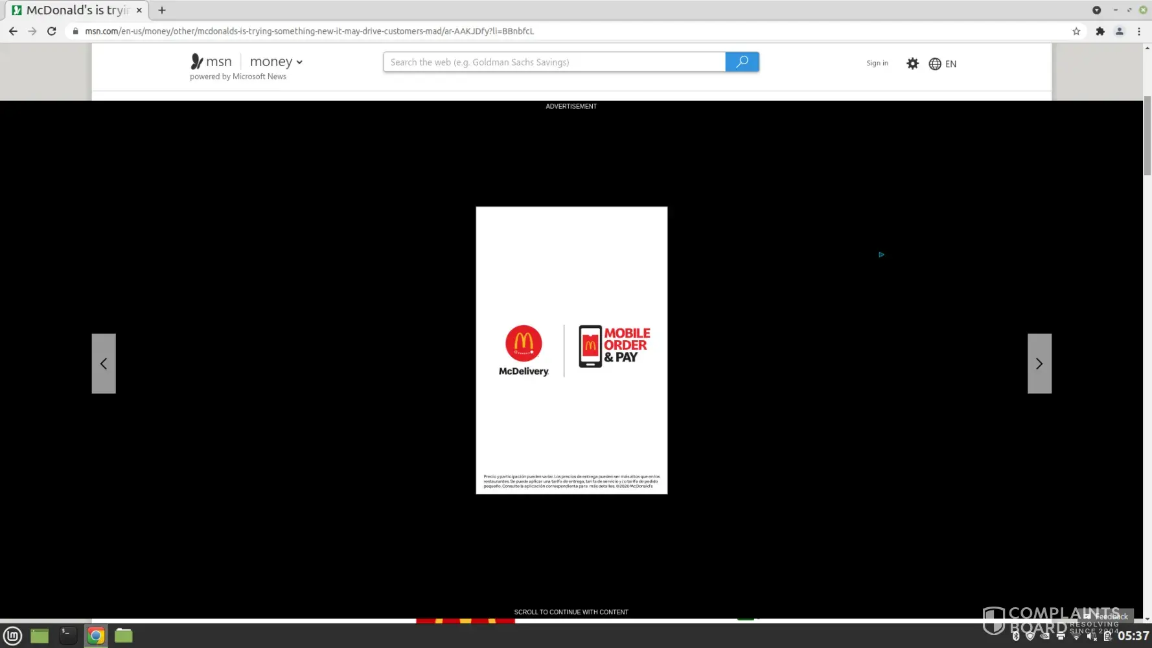Screen dimensions: 1152x648
Task: Open Chrome three-dot menu
Action: pyautogui.click(x=1138, y=31)
